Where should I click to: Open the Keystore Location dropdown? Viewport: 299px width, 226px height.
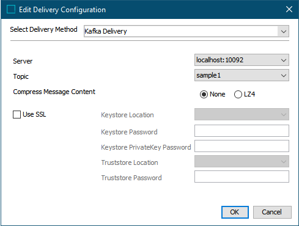coord(242,114)
